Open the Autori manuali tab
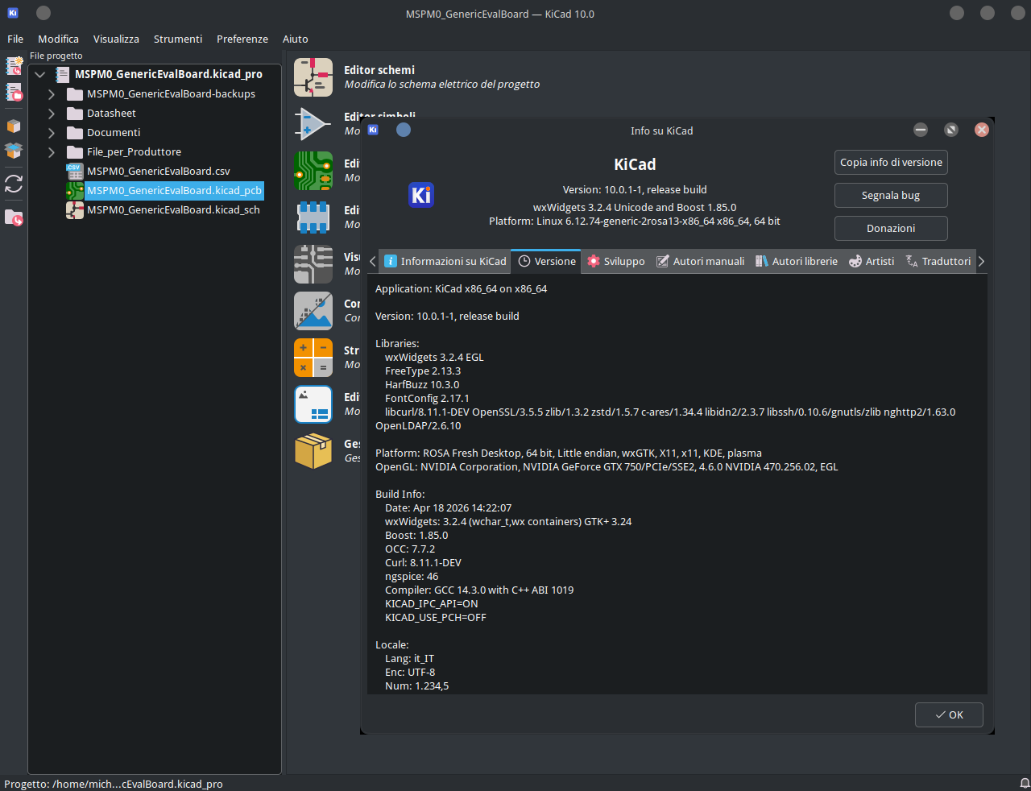 coord(700,261)
